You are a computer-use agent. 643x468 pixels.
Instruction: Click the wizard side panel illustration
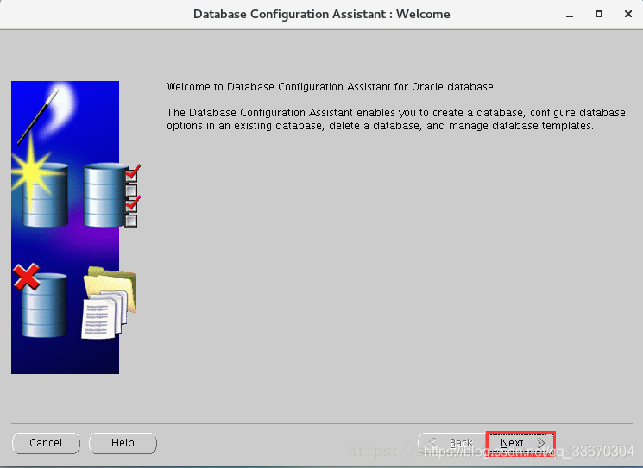(74, 228)
